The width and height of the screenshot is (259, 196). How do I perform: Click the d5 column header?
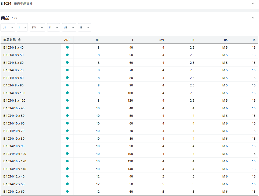tap(226, 40)
